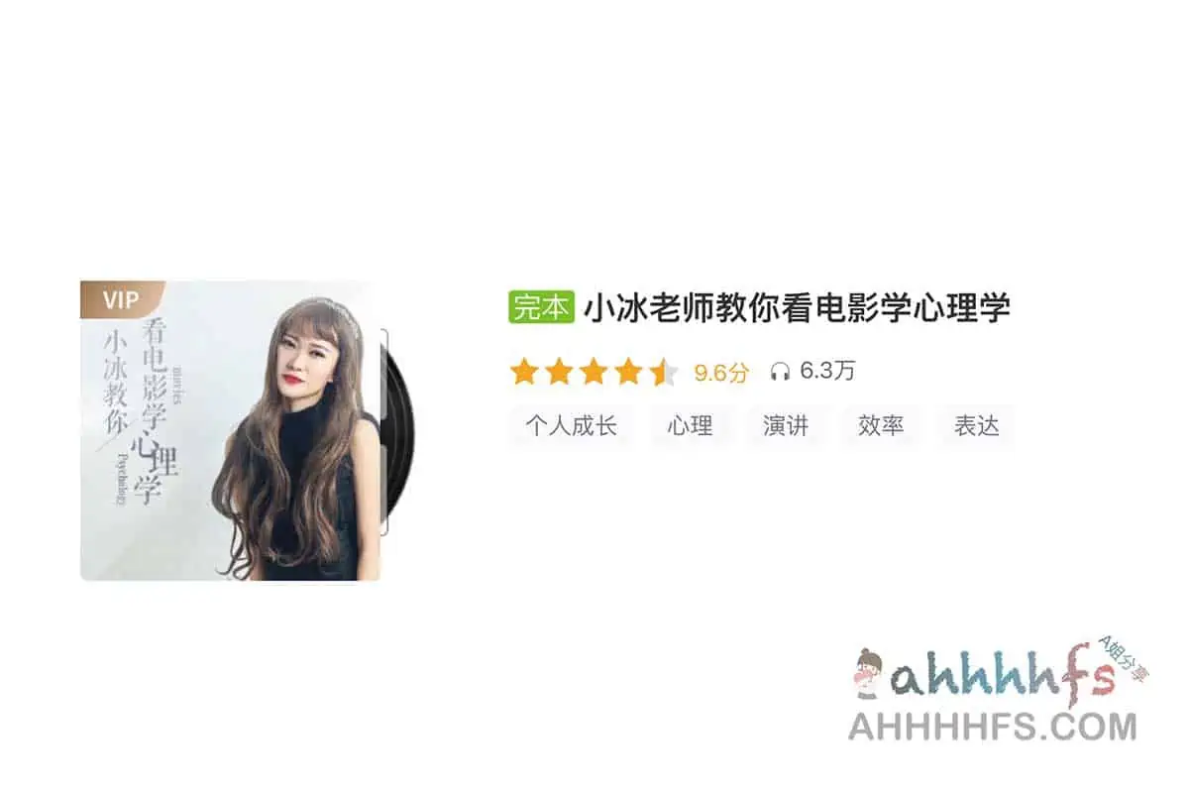Click the first rating star

524,373
